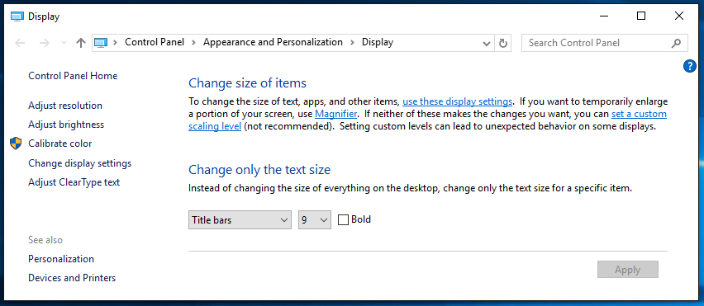This screenshot has height=306, width=704.
Task: Click Control Panel in breadcrumb path
Action: pos(155,42)
